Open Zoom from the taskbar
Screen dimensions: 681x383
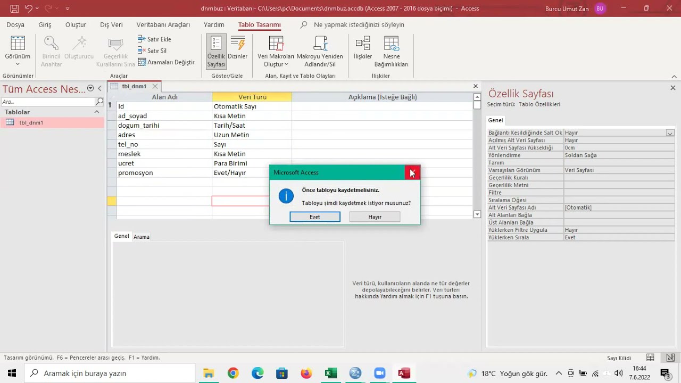[x=379, y=373]
